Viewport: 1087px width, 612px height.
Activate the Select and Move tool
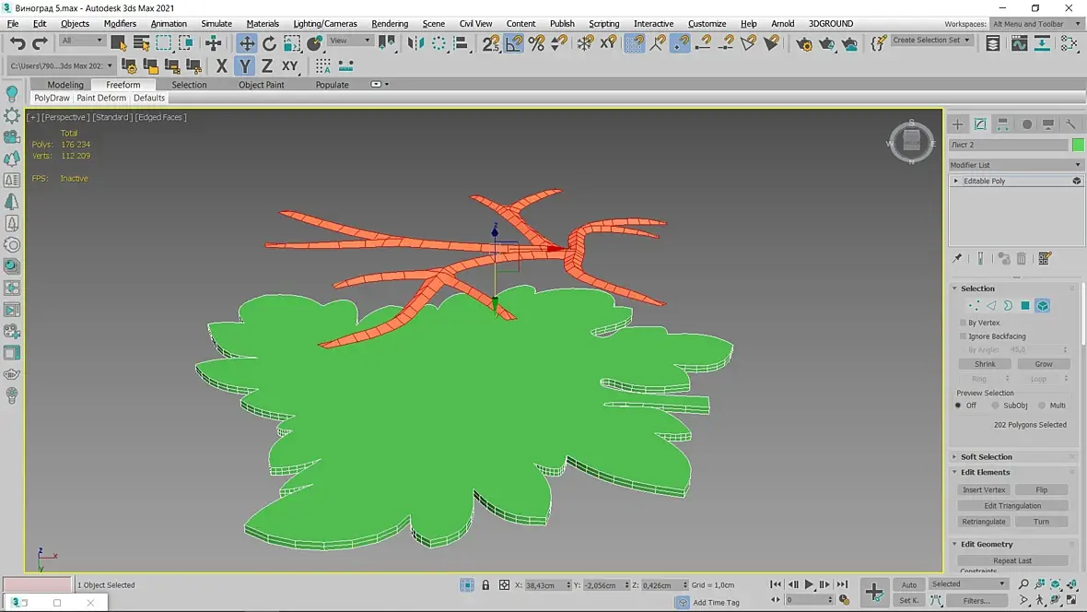coord(247,43)
